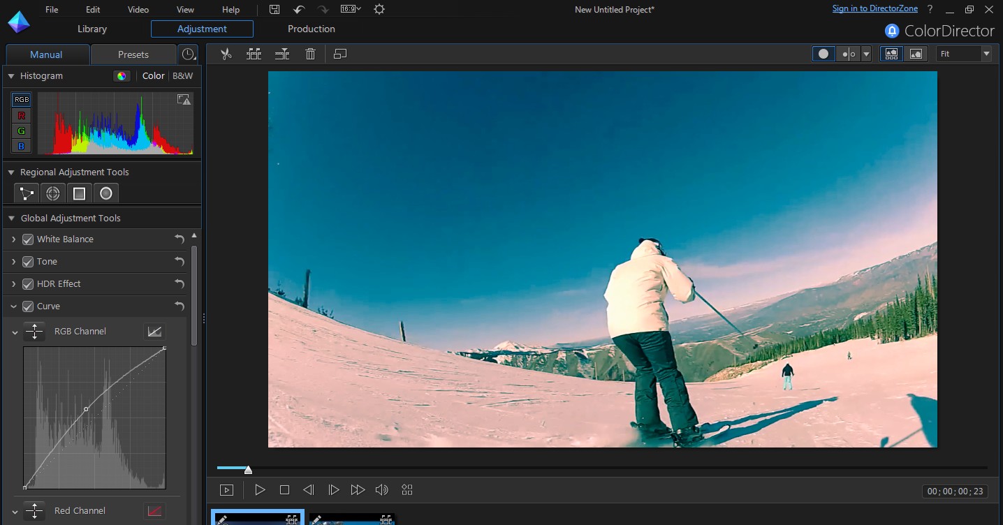Open the Production tab
This screenshot has height=525, width=1003.
pyautogui.click(x=311, y=29)
